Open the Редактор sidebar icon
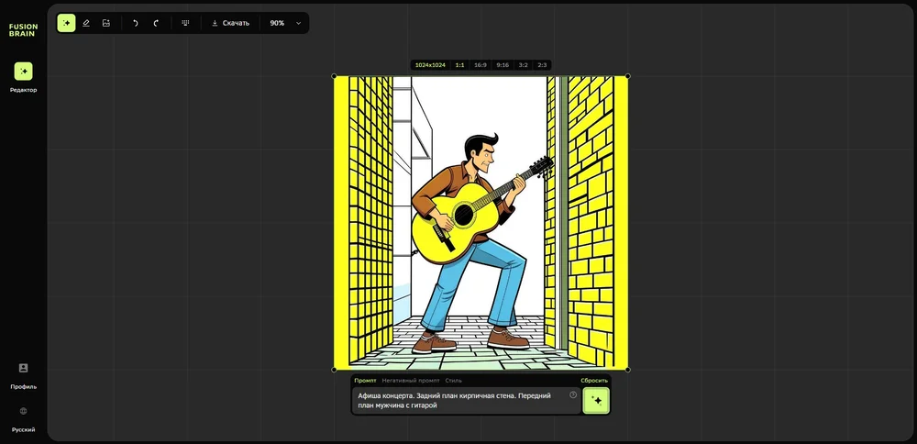The image size is (917, 444). tap(23, 72)
